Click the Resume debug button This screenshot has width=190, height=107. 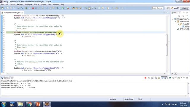(x=26, y=8)
